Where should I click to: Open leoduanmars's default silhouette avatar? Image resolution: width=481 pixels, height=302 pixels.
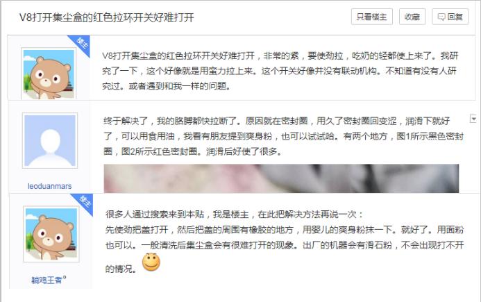pyautogui.click(x=50, y=140)
